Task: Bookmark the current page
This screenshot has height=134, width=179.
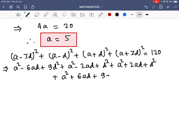Action: click(25, 7)
